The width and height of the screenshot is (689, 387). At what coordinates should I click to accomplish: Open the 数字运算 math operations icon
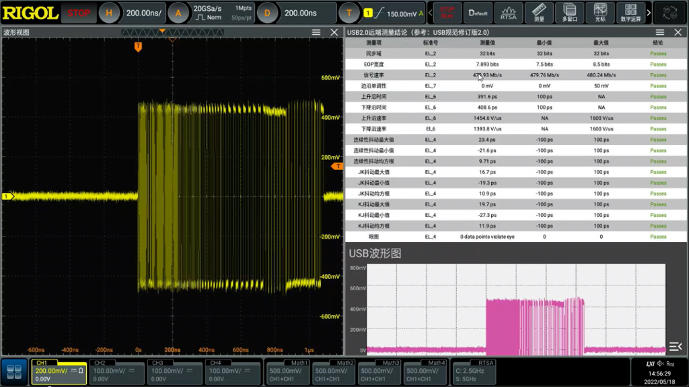[630, 12]
